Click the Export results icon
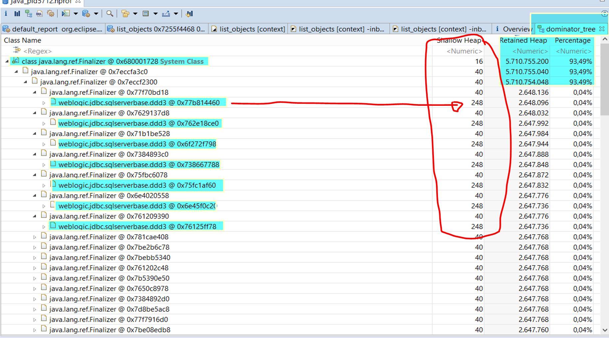The height and width of the screenshot is (338, 609). [166, 14]
